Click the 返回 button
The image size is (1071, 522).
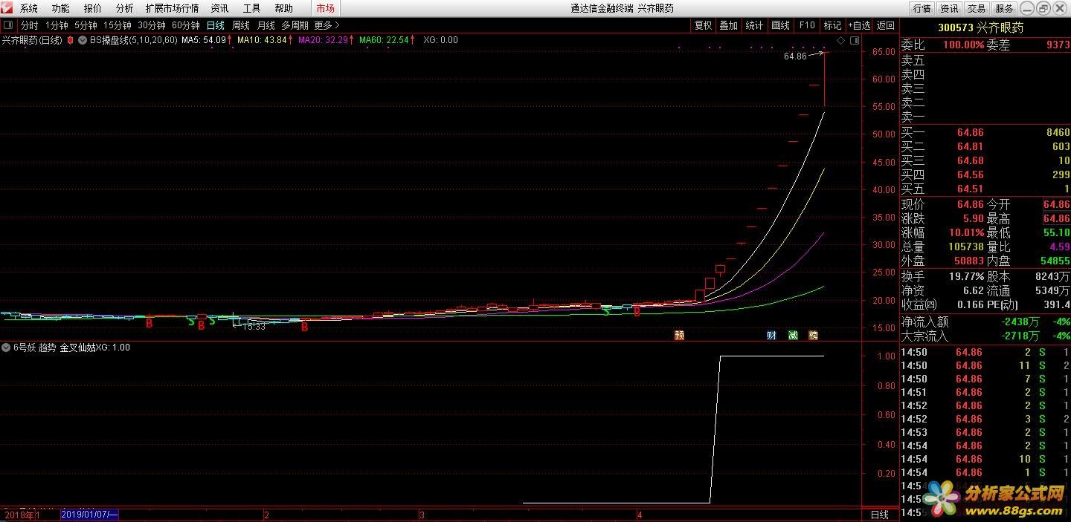[x=885, y=25]
